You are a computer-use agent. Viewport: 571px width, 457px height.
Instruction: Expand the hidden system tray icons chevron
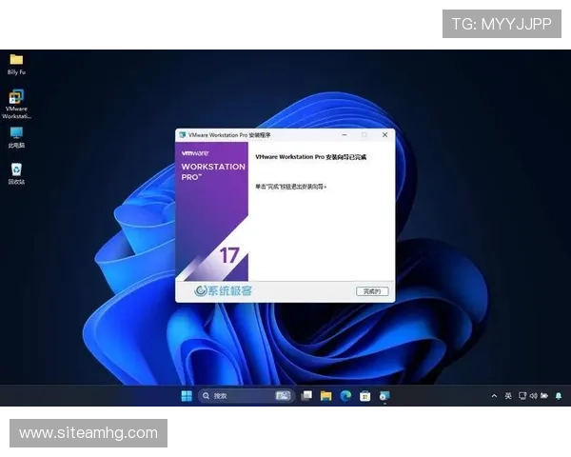[494, 395]
